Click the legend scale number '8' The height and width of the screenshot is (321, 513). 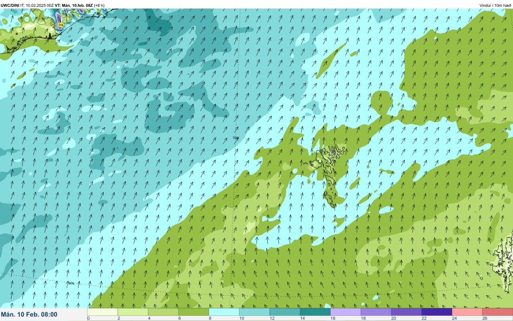click(210, 318)
